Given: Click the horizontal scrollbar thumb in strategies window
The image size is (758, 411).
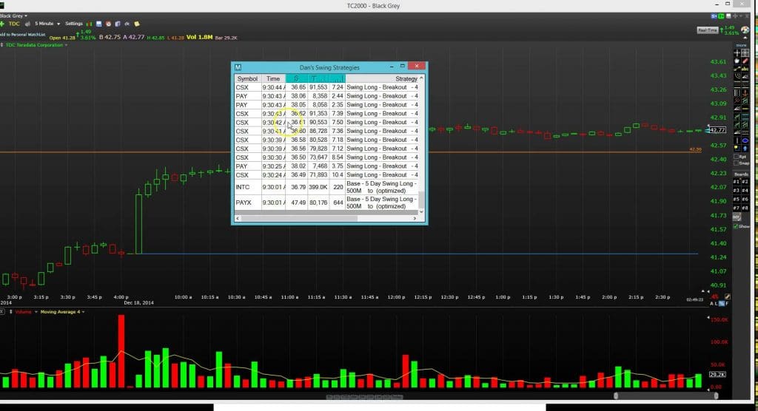Looking at the screenshot, I should [x=299, y=218].
